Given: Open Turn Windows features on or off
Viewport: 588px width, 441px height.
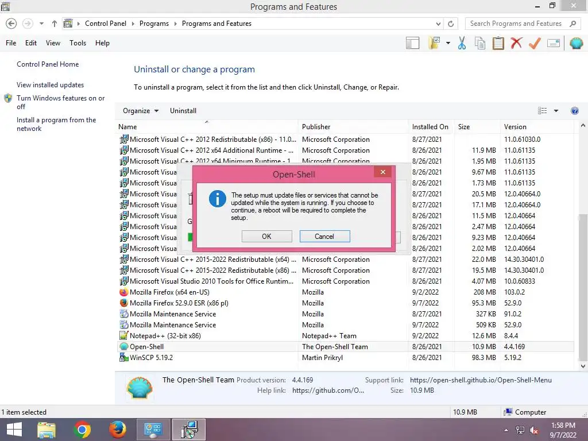Looking at the screenshot, I should [x=60, y=102].
